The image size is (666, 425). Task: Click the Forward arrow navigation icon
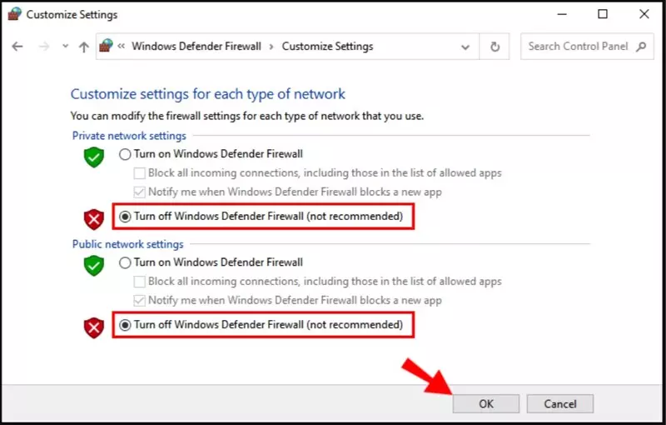[x=44, y=47]
